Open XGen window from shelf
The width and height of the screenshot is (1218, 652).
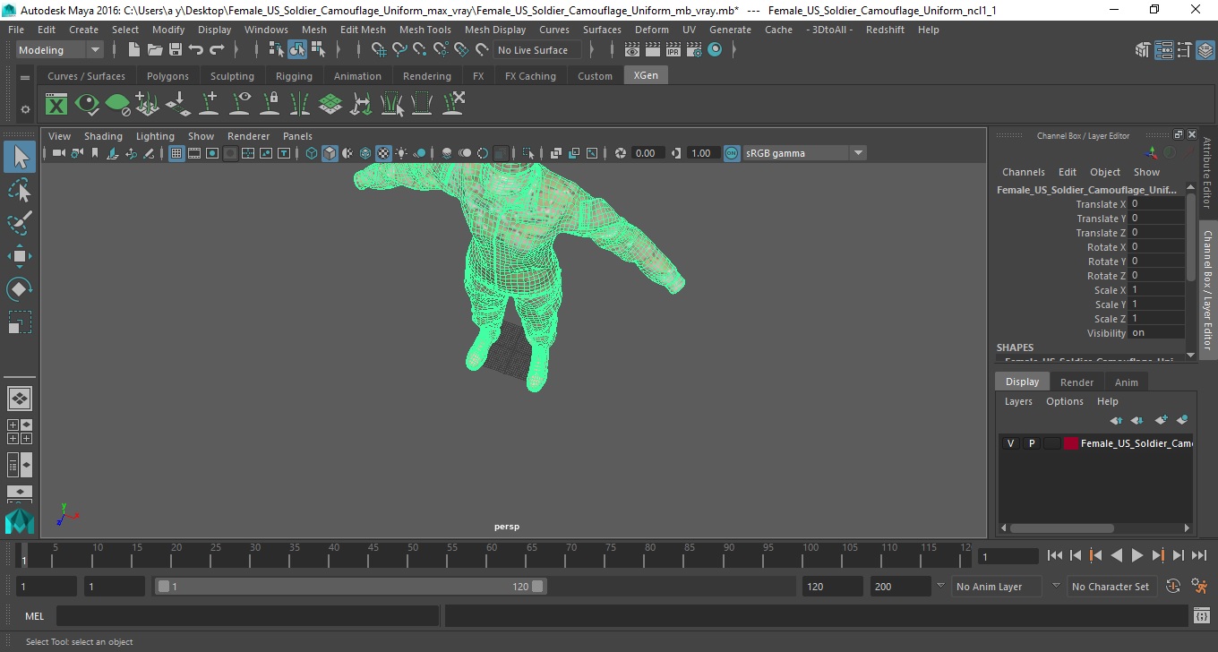coord(56,105)
